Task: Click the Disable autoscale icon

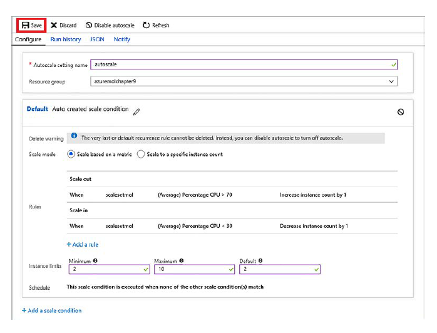Action: tap(89, 25)
